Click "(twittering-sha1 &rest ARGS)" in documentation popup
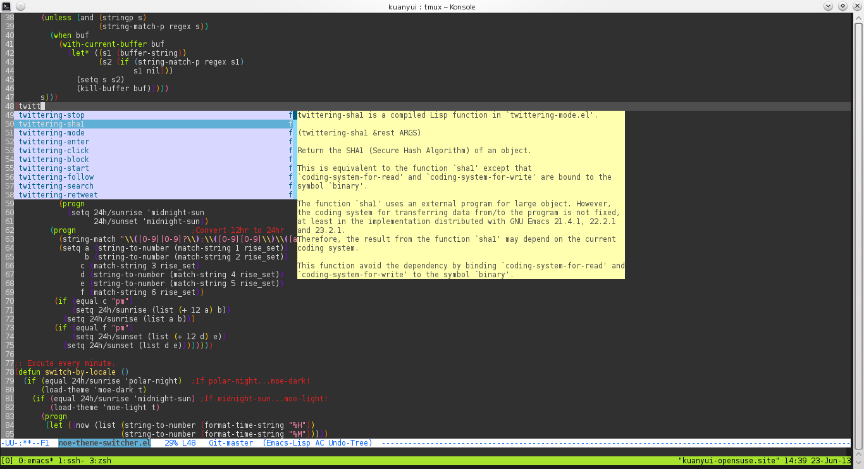The width and height of the screenshot is (864, 469). coord(359,133)
